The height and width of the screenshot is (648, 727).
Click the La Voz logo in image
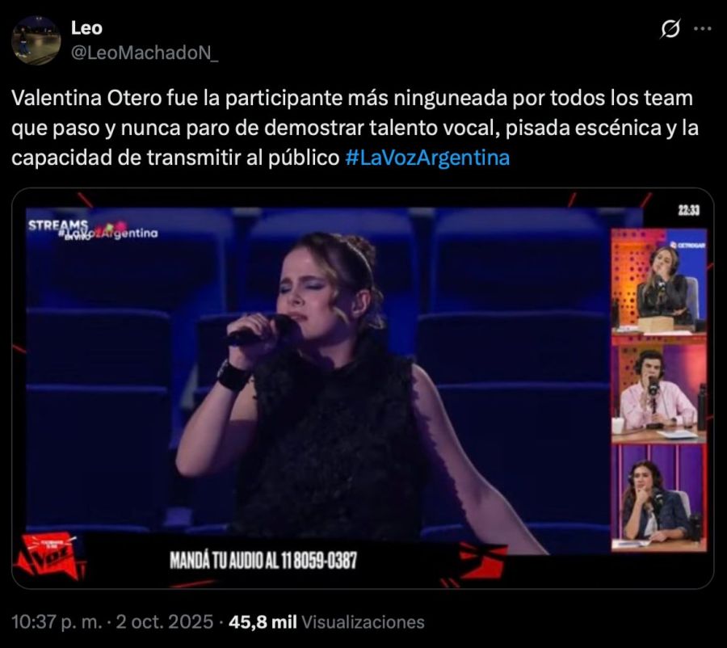click(x=48, y=557)
